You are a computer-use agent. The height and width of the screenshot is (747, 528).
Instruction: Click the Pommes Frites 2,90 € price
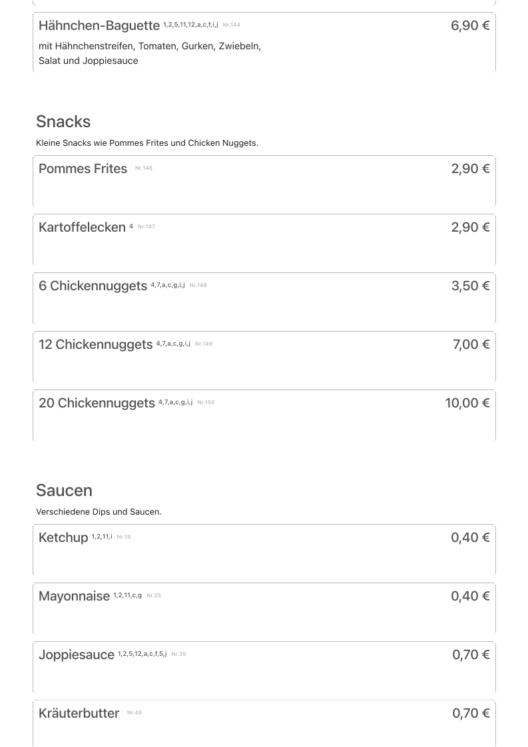coord(470,169)
